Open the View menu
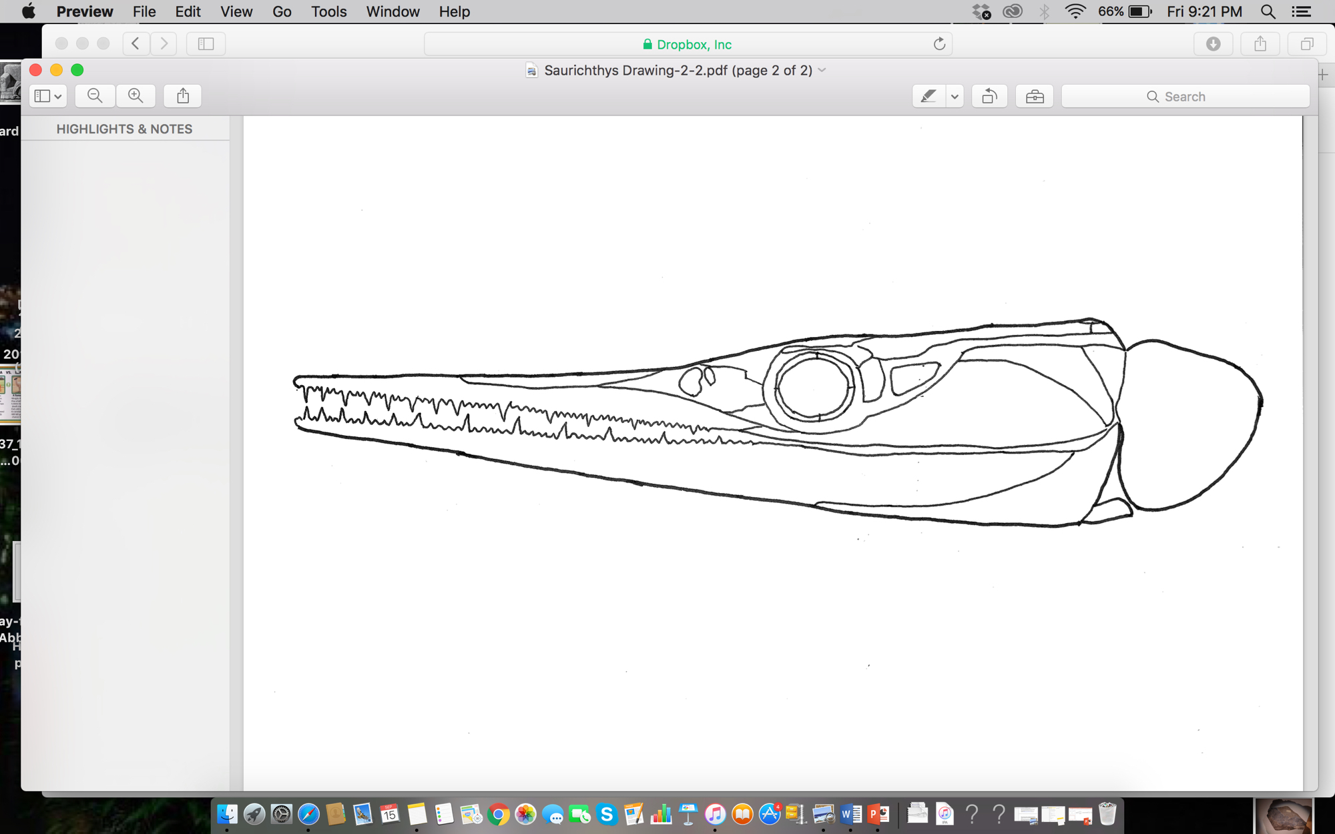Viewport: 1335px width, 834px height. [x=236, y=11]
